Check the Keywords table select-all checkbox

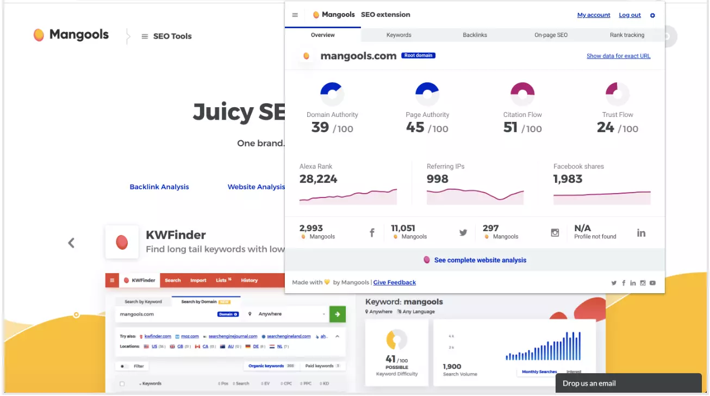(x=122, y=383)
